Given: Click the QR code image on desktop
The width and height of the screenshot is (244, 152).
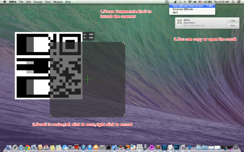Looking at the screenshot, I should (x=49, y=66).
